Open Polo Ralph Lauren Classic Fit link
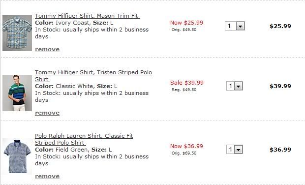Viewport: 305px width, 185px height. coord(84,139)
